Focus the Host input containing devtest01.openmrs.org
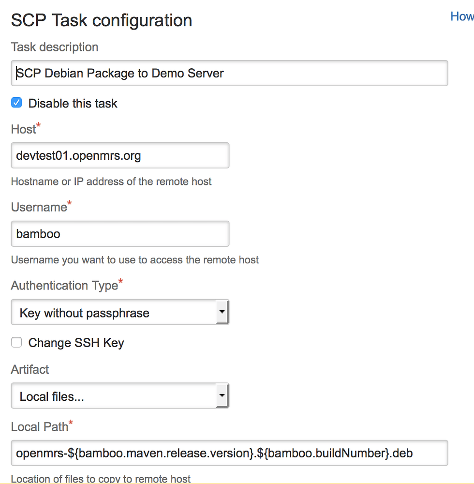Image resolution: width=474 pixels, height=484 pixels. [x=119, y=155]
